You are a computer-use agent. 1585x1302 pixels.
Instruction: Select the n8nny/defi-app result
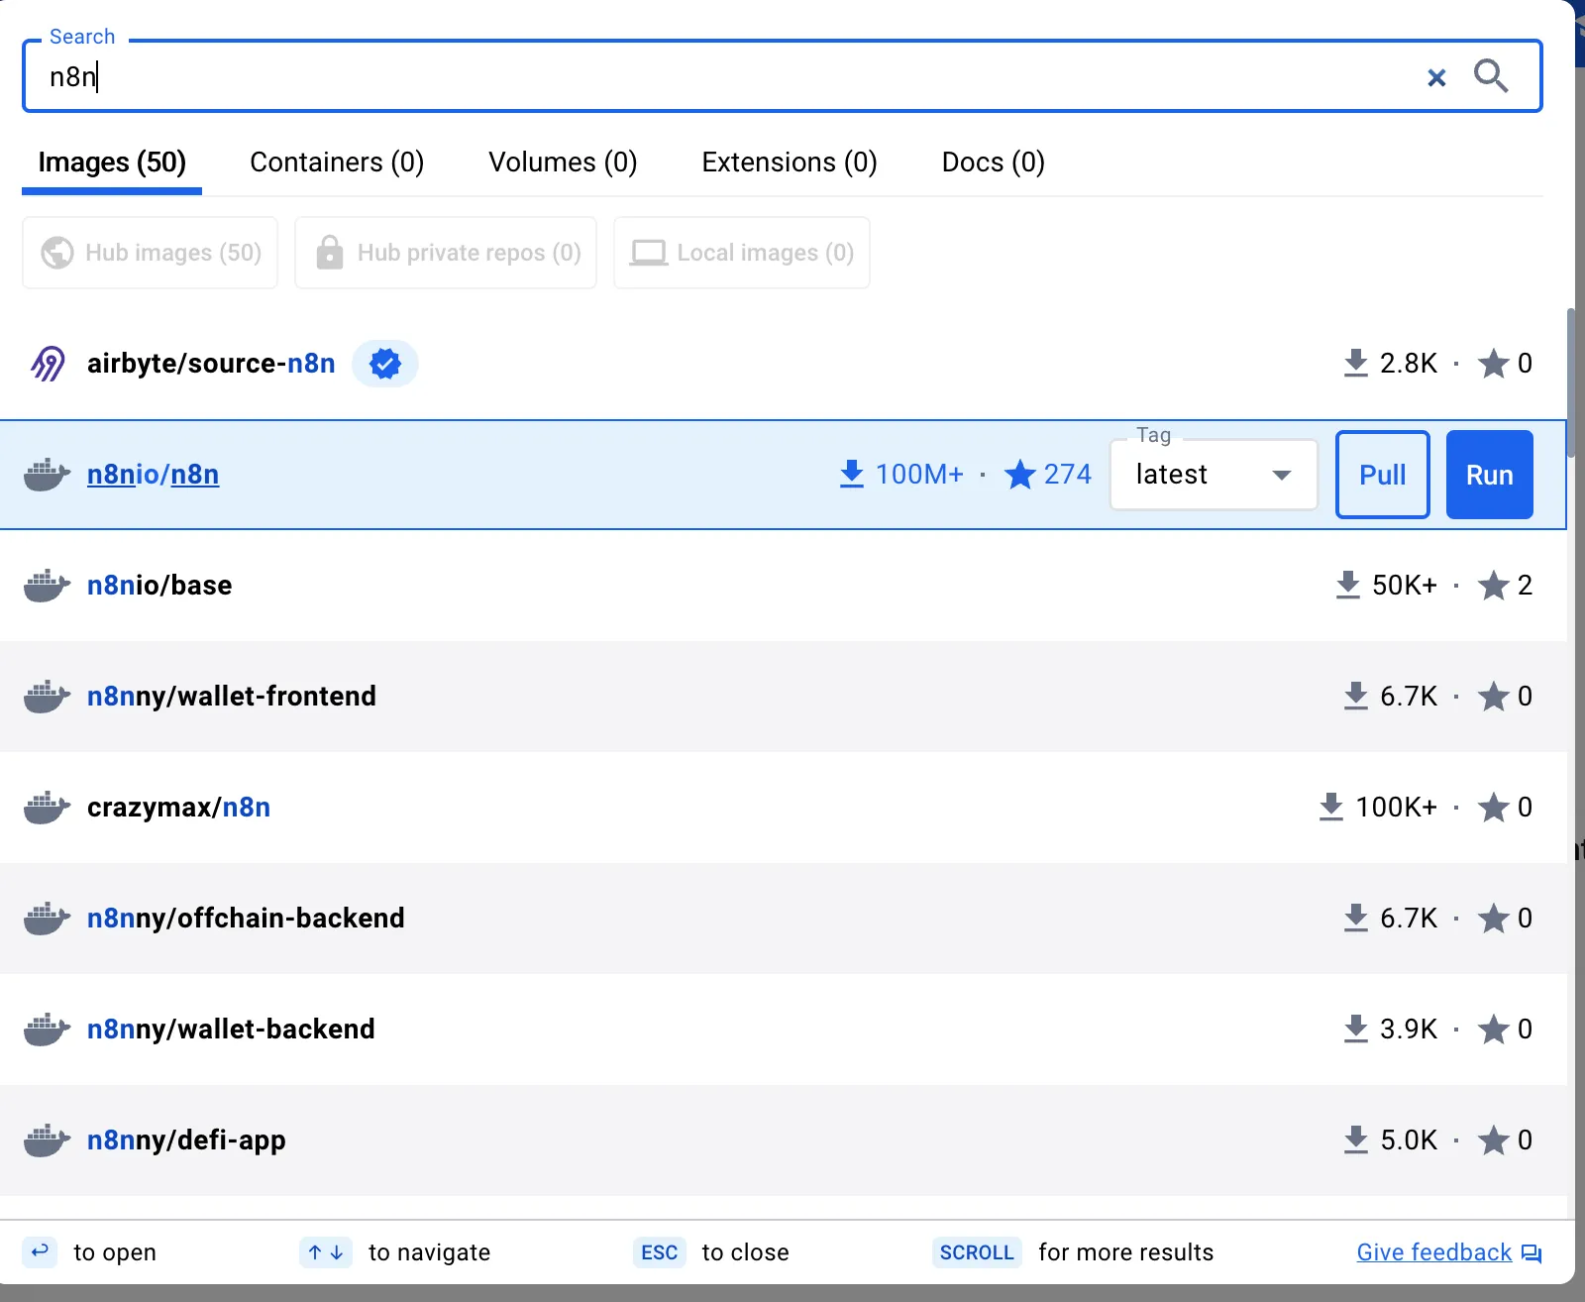click(783, 1140)
